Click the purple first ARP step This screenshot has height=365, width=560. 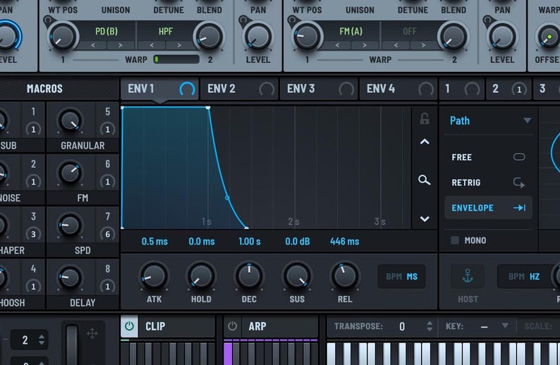pyautogui.click(x=228, y=353)
